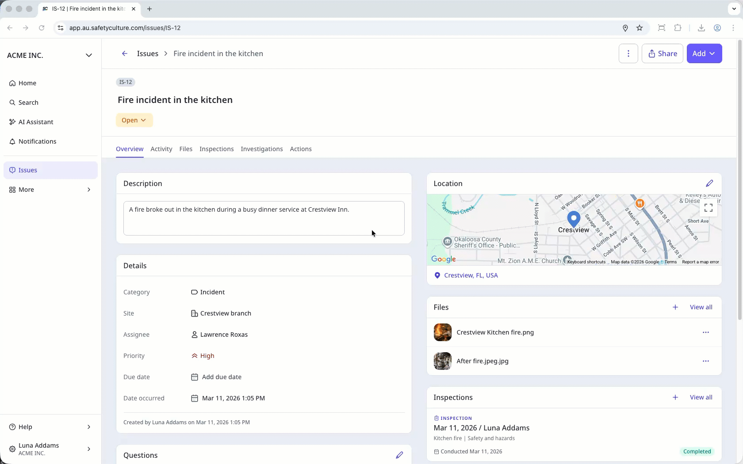This screenshot has height=464, width=743.
Task: Switch to the Overview tab
Action: [x=130, y=149]
